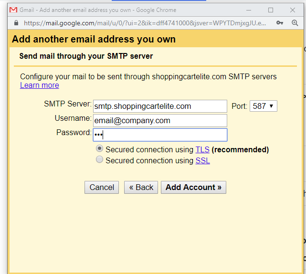Click the Gmail logo icon in title bar
Image resolution: width=306 pixels, height=274 pixels.
[13, 10]
